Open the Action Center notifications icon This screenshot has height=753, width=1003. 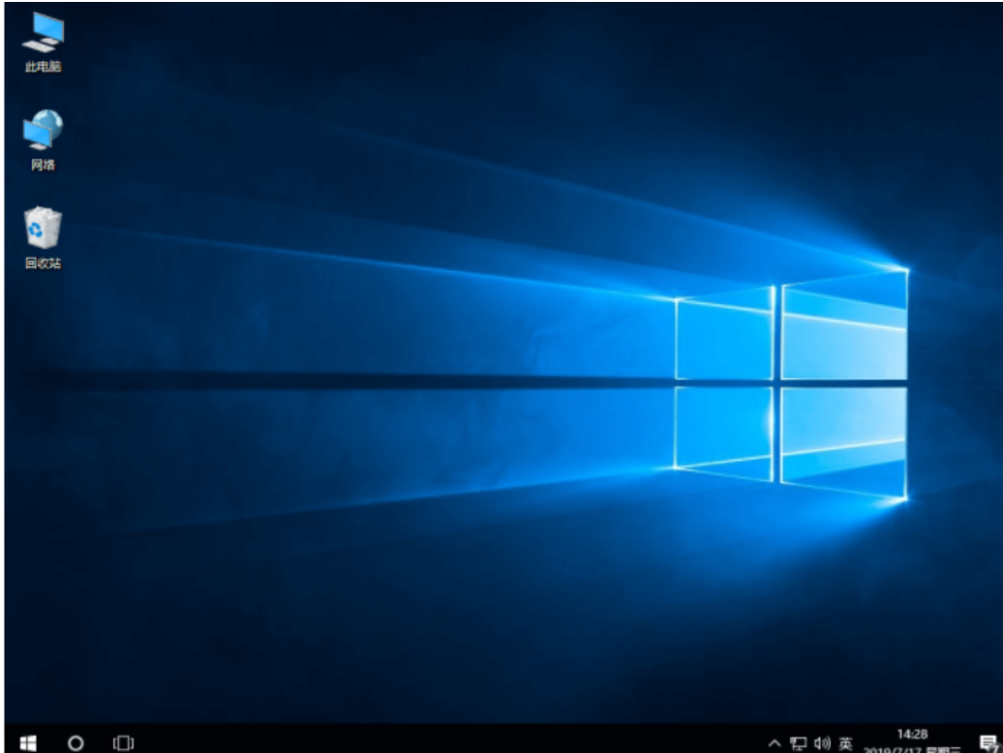[988, 742]
